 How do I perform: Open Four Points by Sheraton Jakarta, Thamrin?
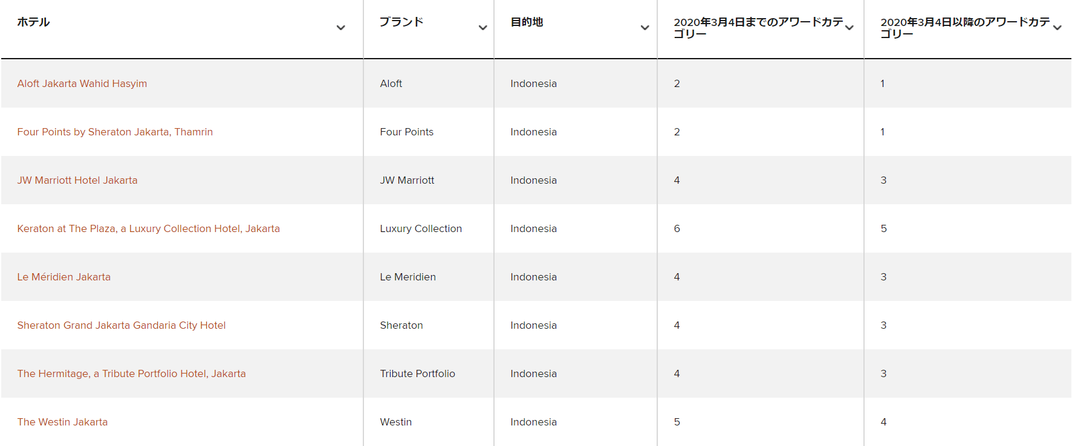[x=115, y=132]
